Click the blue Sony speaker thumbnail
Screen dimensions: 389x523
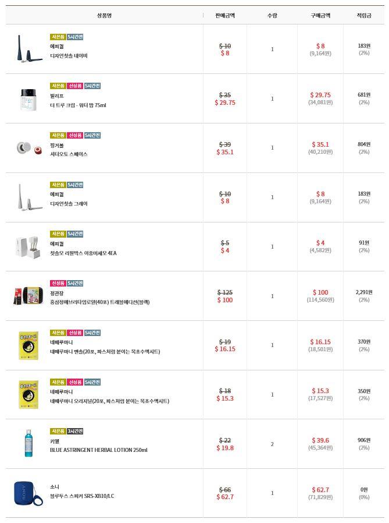(x=28, y=493)
